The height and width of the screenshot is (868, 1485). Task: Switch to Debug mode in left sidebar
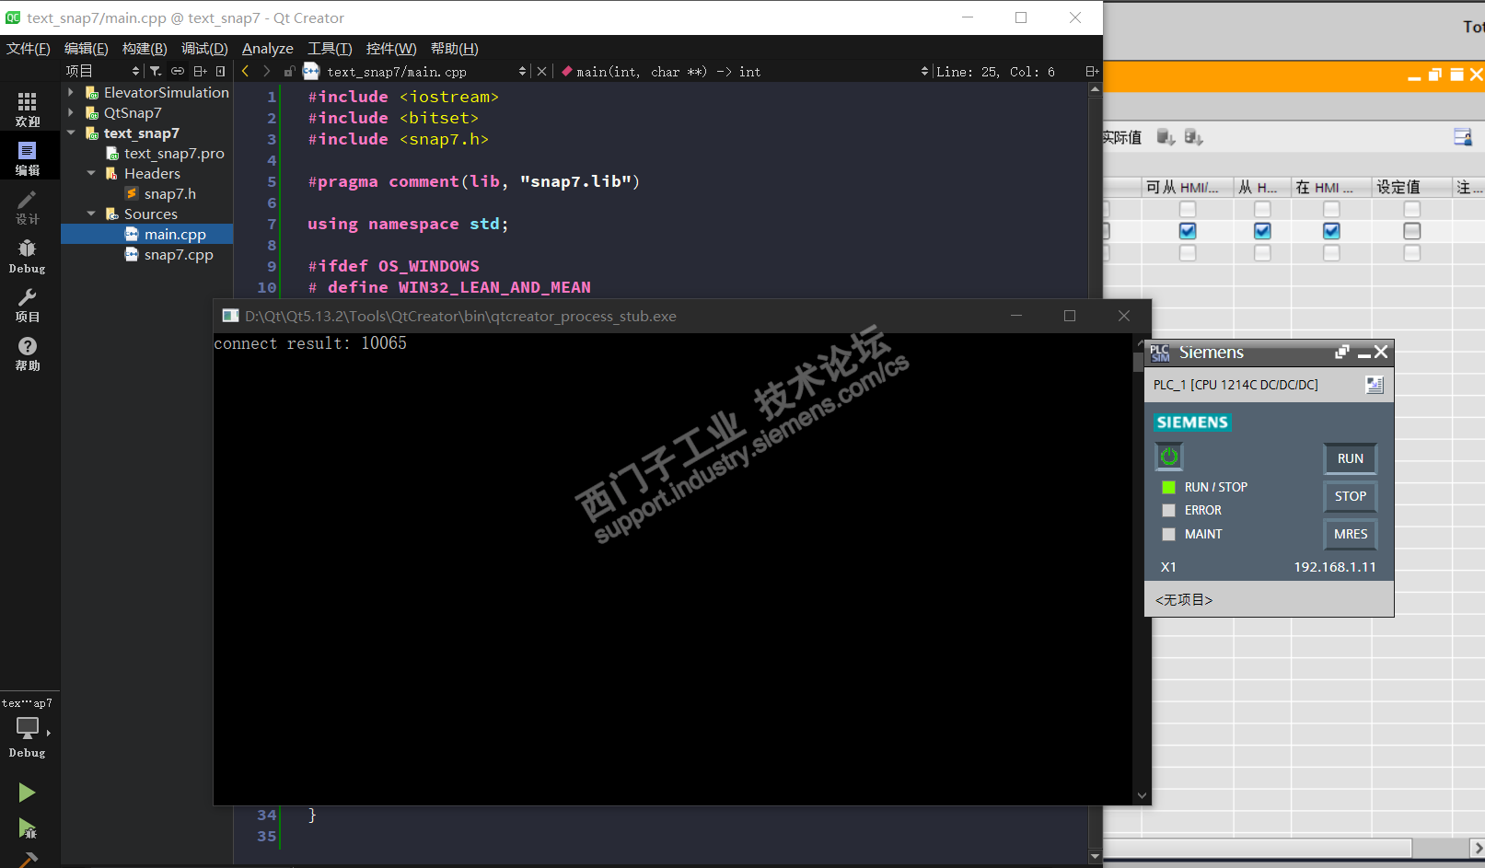pos(28,256)
